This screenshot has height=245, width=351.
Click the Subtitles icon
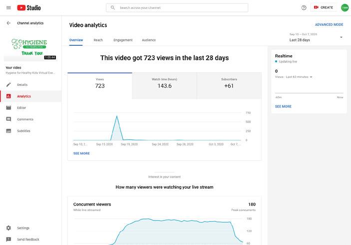pos(8,130)
